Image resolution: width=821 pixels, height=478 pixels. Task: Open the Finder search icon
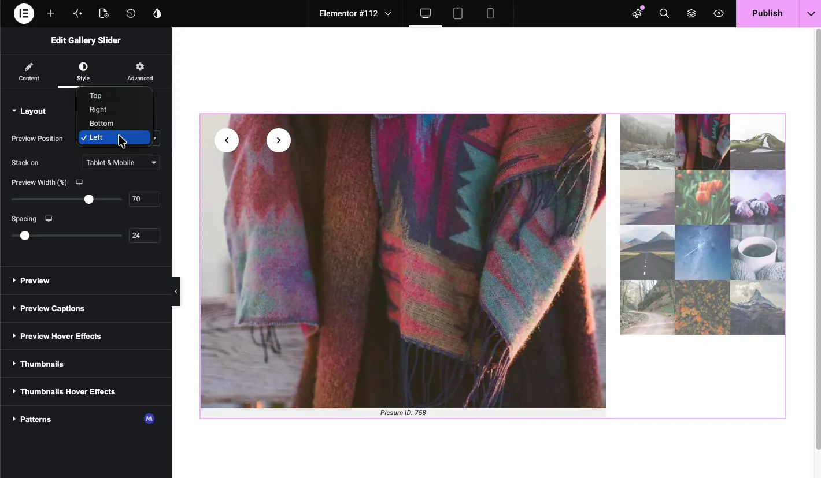[664, 13]
